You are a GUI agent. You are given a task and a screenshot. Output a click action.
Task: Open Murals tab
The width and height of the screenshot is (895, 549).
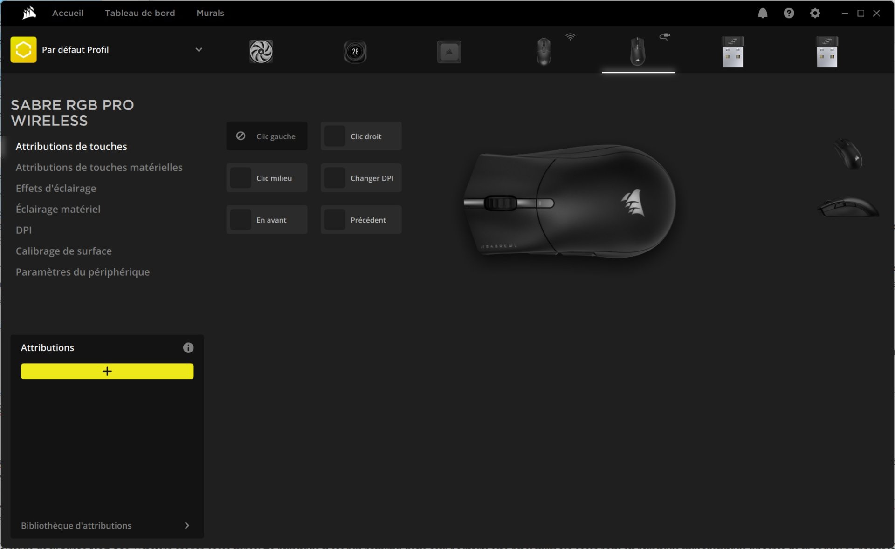pyautogui.click(x=210, y=13)
